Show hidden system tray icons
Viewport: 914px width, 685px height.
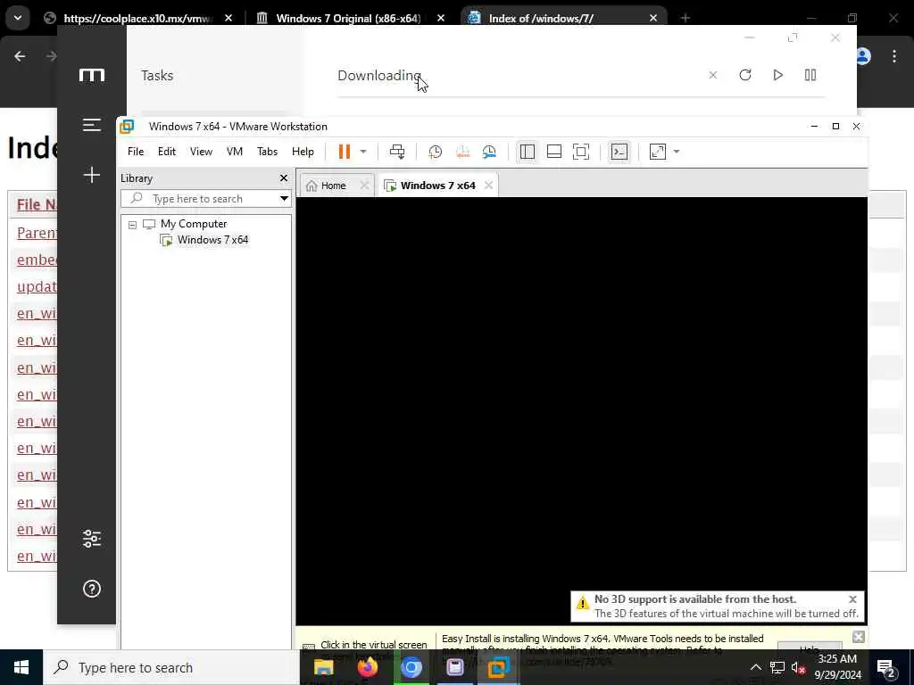pyautogui.click(x=755, y=667)
